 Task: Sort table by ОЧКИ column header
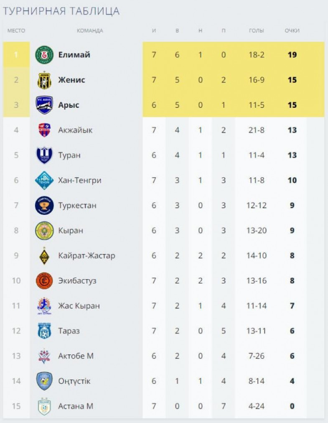tap(292, 31)
